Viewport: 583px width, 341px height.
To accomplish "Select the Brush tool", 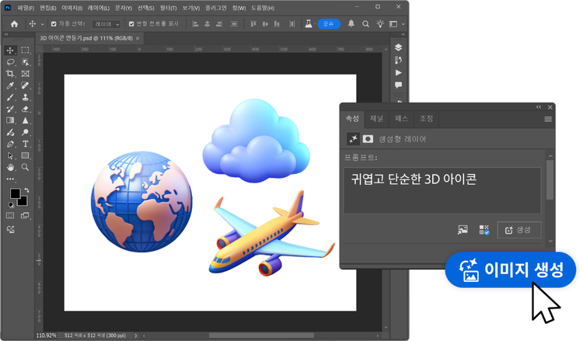I will point(10,97).
